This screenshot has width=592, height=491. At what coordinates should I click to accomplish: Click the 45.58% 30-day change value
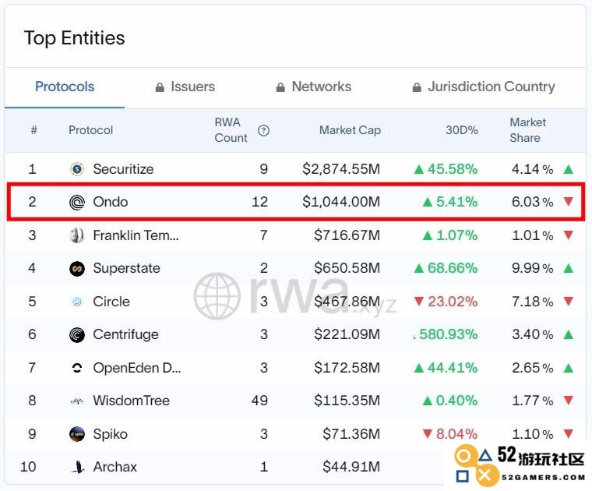point(453,169)
